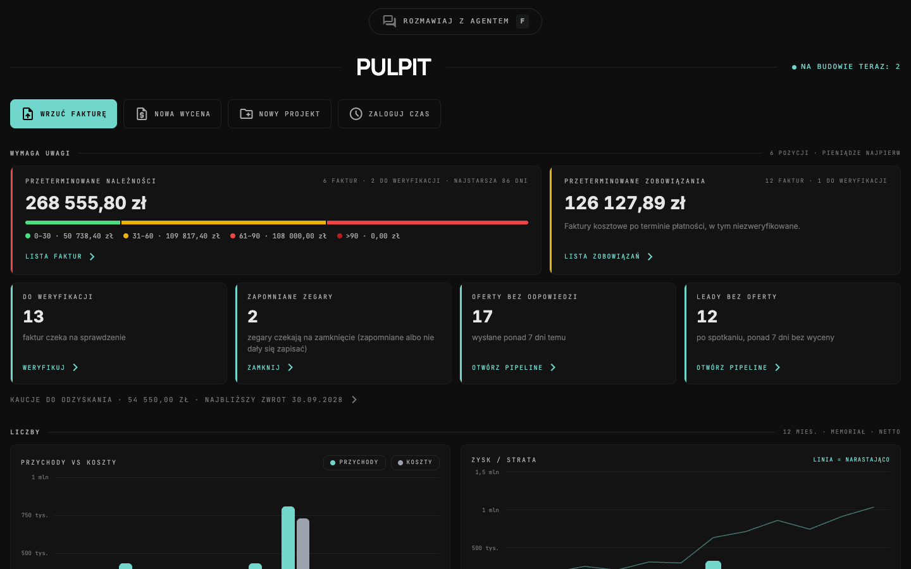
Task: Click the red 61-90 legend dot
Action: click(233, 236)
